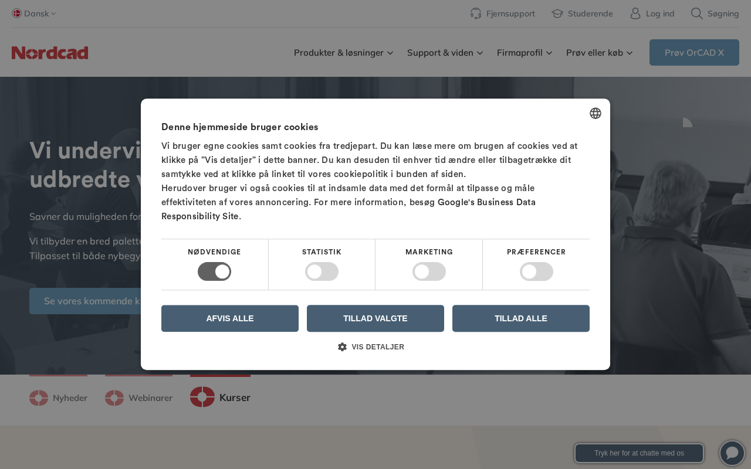Expand the Support & viden menu
This screenshot has width=751, height=469.
tap(445, 53)
